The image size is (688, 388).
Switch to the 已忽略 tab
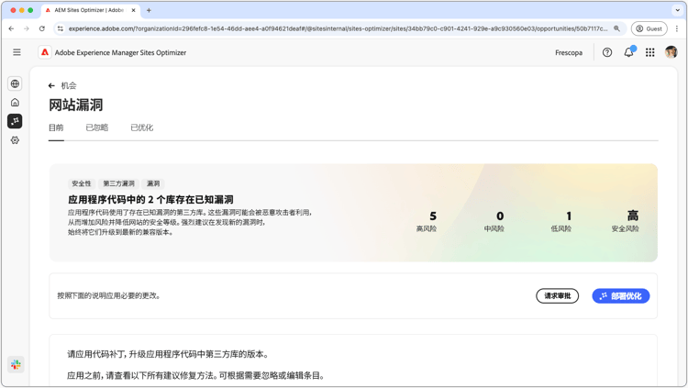point(97,127)
